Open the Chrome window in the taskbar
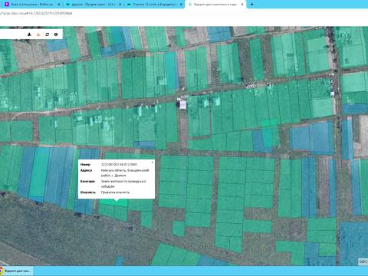Viewport: 368px width, 276px height. coord(17,271)
